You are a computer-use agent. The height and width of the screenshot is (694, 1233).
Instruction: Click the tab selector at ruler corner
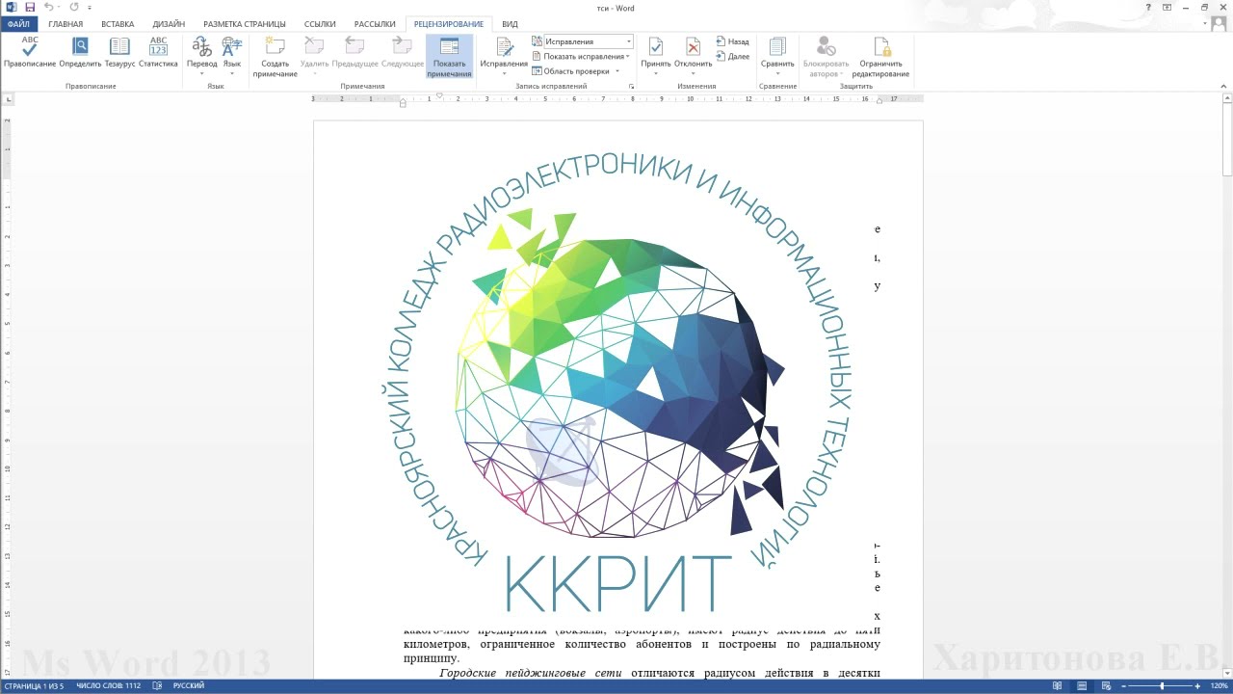[x=8, y=98]
